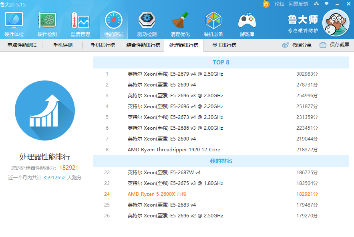Open 手机排行榜 tab
Image resolution: width=354 pixels, height=237 pixels.
tap(103, 45)
